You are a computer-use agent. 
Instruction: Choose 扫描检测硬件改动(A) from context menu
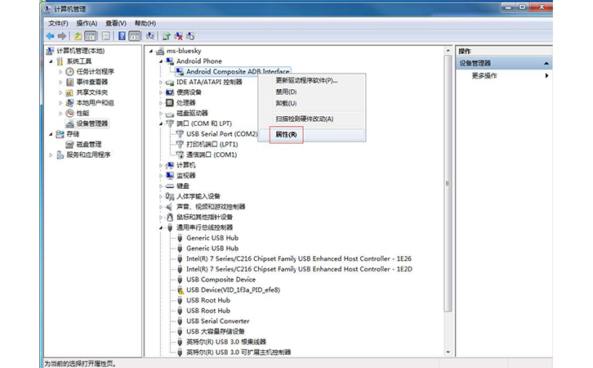pyautogui.click(x=312, y=119)
